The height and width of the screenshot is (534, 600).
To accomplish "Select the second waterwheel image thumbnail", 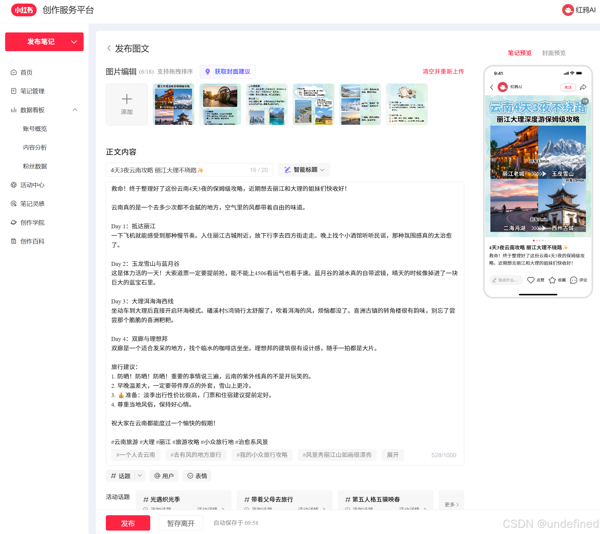I will (220, 104).
